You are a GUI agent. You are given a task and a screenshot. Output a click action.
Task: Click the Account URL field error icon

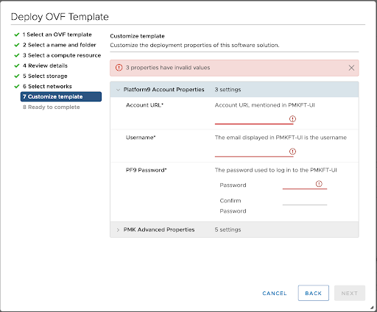pos(292,119)
